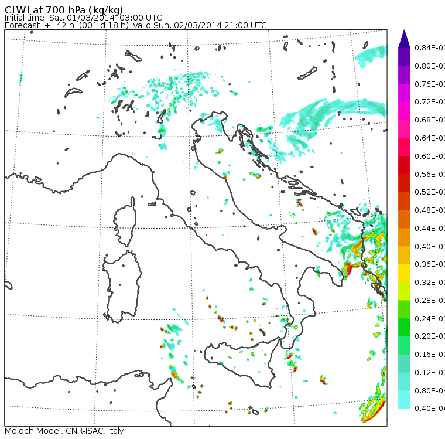Click the 0.64E-03 colorbar label
Screen dimensions: 445x439
(430, 138)
